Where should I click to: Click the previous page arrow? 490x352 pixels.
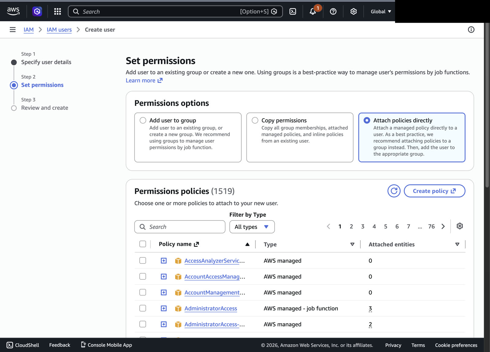[x=328, y=226]
